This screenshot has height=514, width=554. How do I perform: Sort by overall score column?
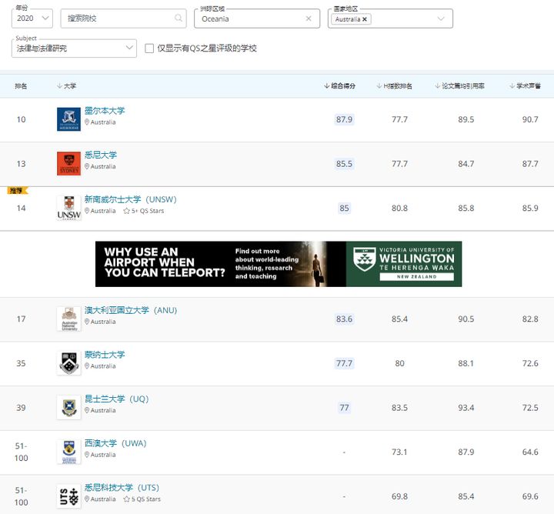[339, 86]
